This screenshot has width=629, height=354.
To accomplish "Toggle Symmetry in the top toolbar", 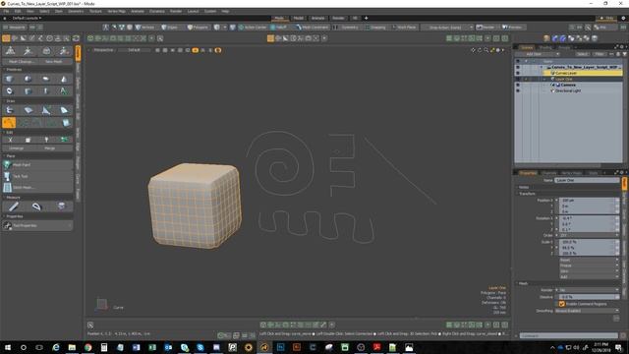I will pyautogui.click(x=347, y=28).
